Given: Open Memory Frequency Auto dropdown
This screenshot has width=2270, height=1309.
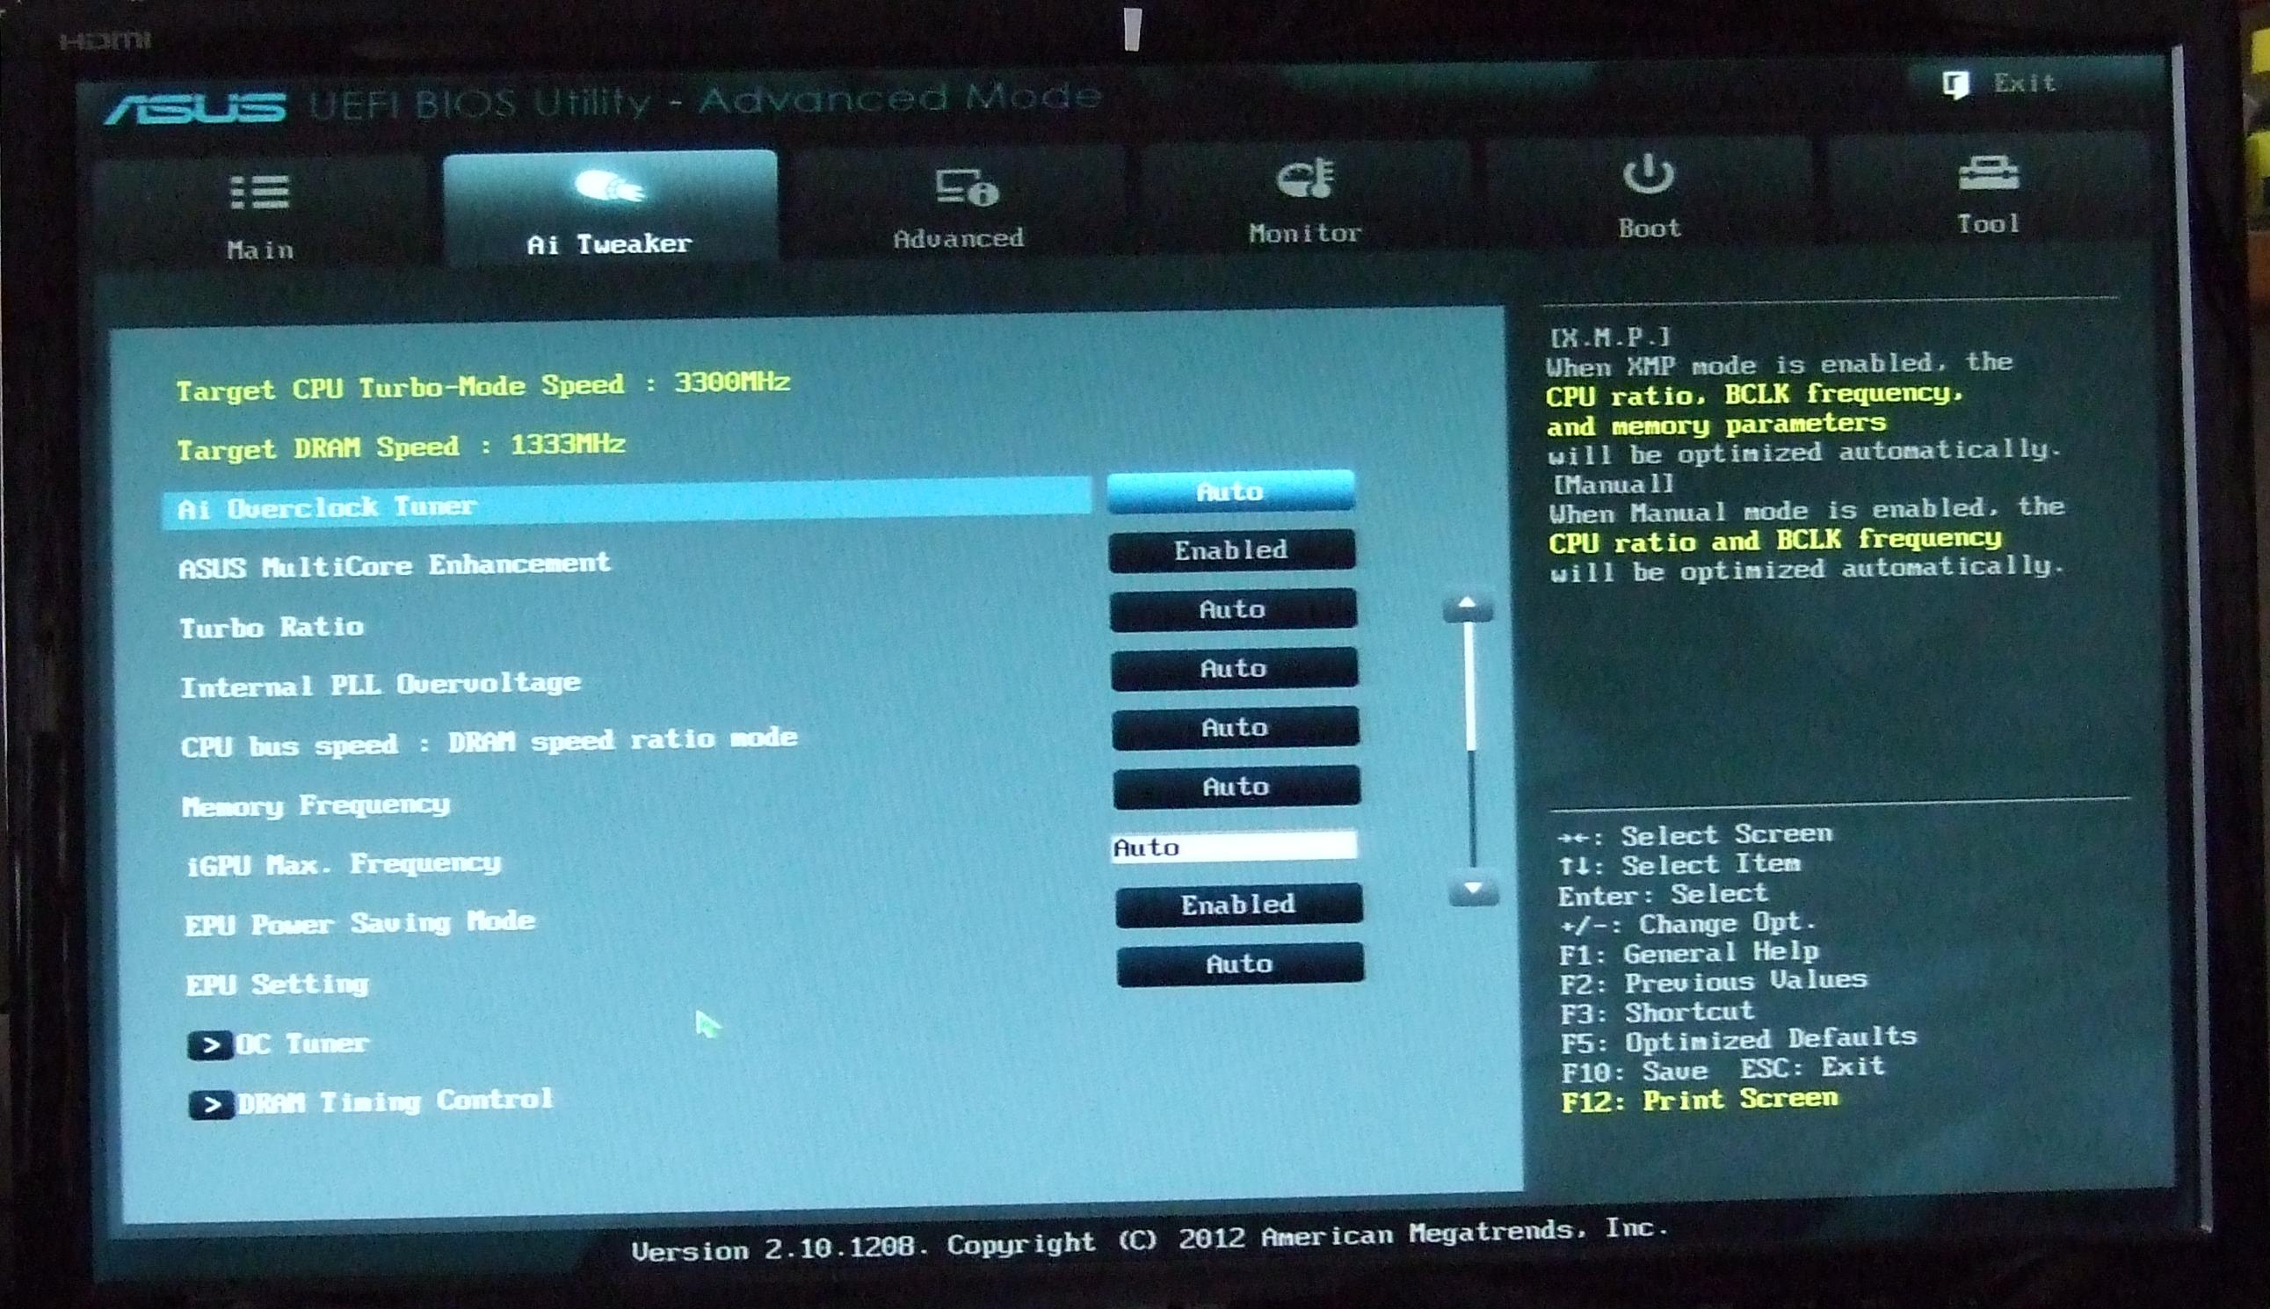Looking at the screenshot, I should (1236, 787).
